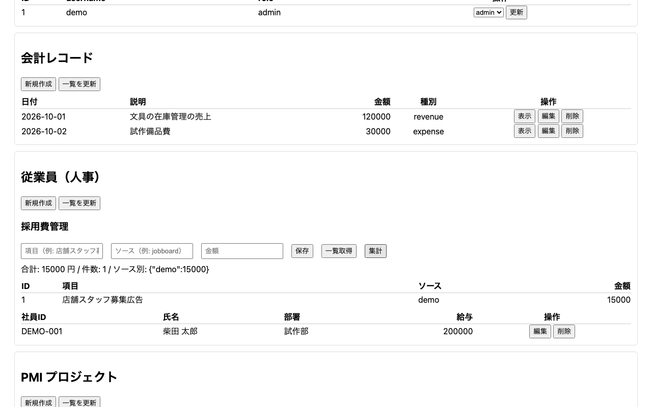The height and width of the screenshot is (407, 652).
Task: Refresh the 会計レコード list with 一覧を更新
Action: pyautogui.click(x=79, y=84)
